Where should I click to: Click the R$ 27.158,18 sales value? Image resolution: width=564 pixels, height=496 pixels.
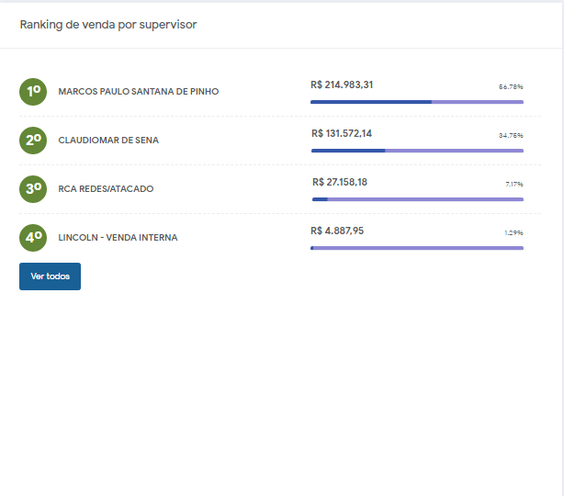coord(340,182)
